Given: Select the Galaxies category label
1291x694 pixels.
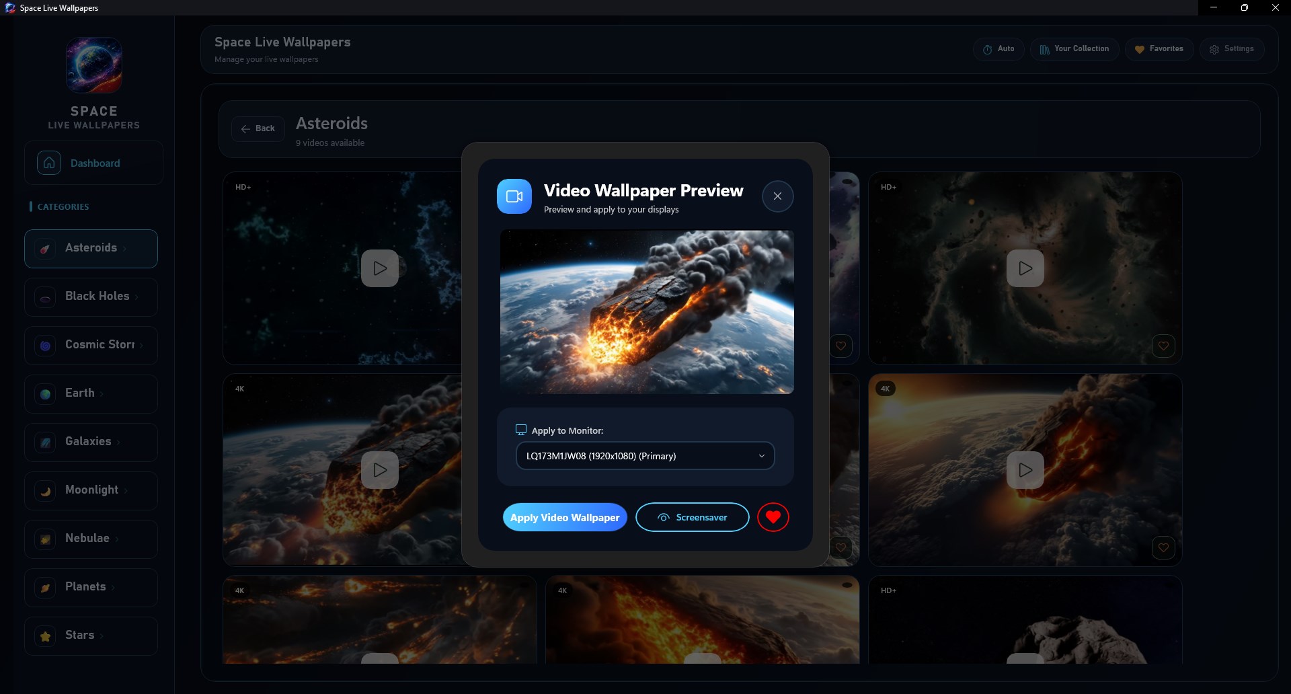Looking at the screenshot, I should tap(88, 441).
